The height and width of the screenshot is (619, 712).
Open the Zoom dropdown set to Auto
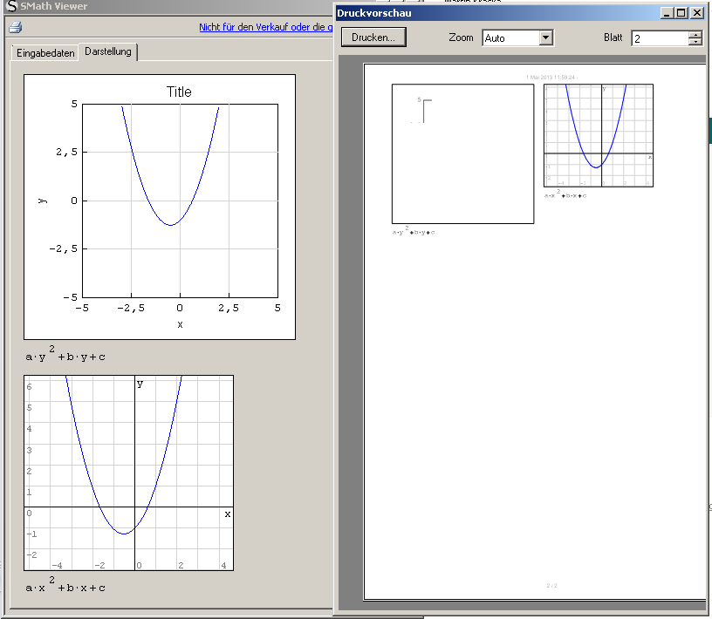coord(546,37)
